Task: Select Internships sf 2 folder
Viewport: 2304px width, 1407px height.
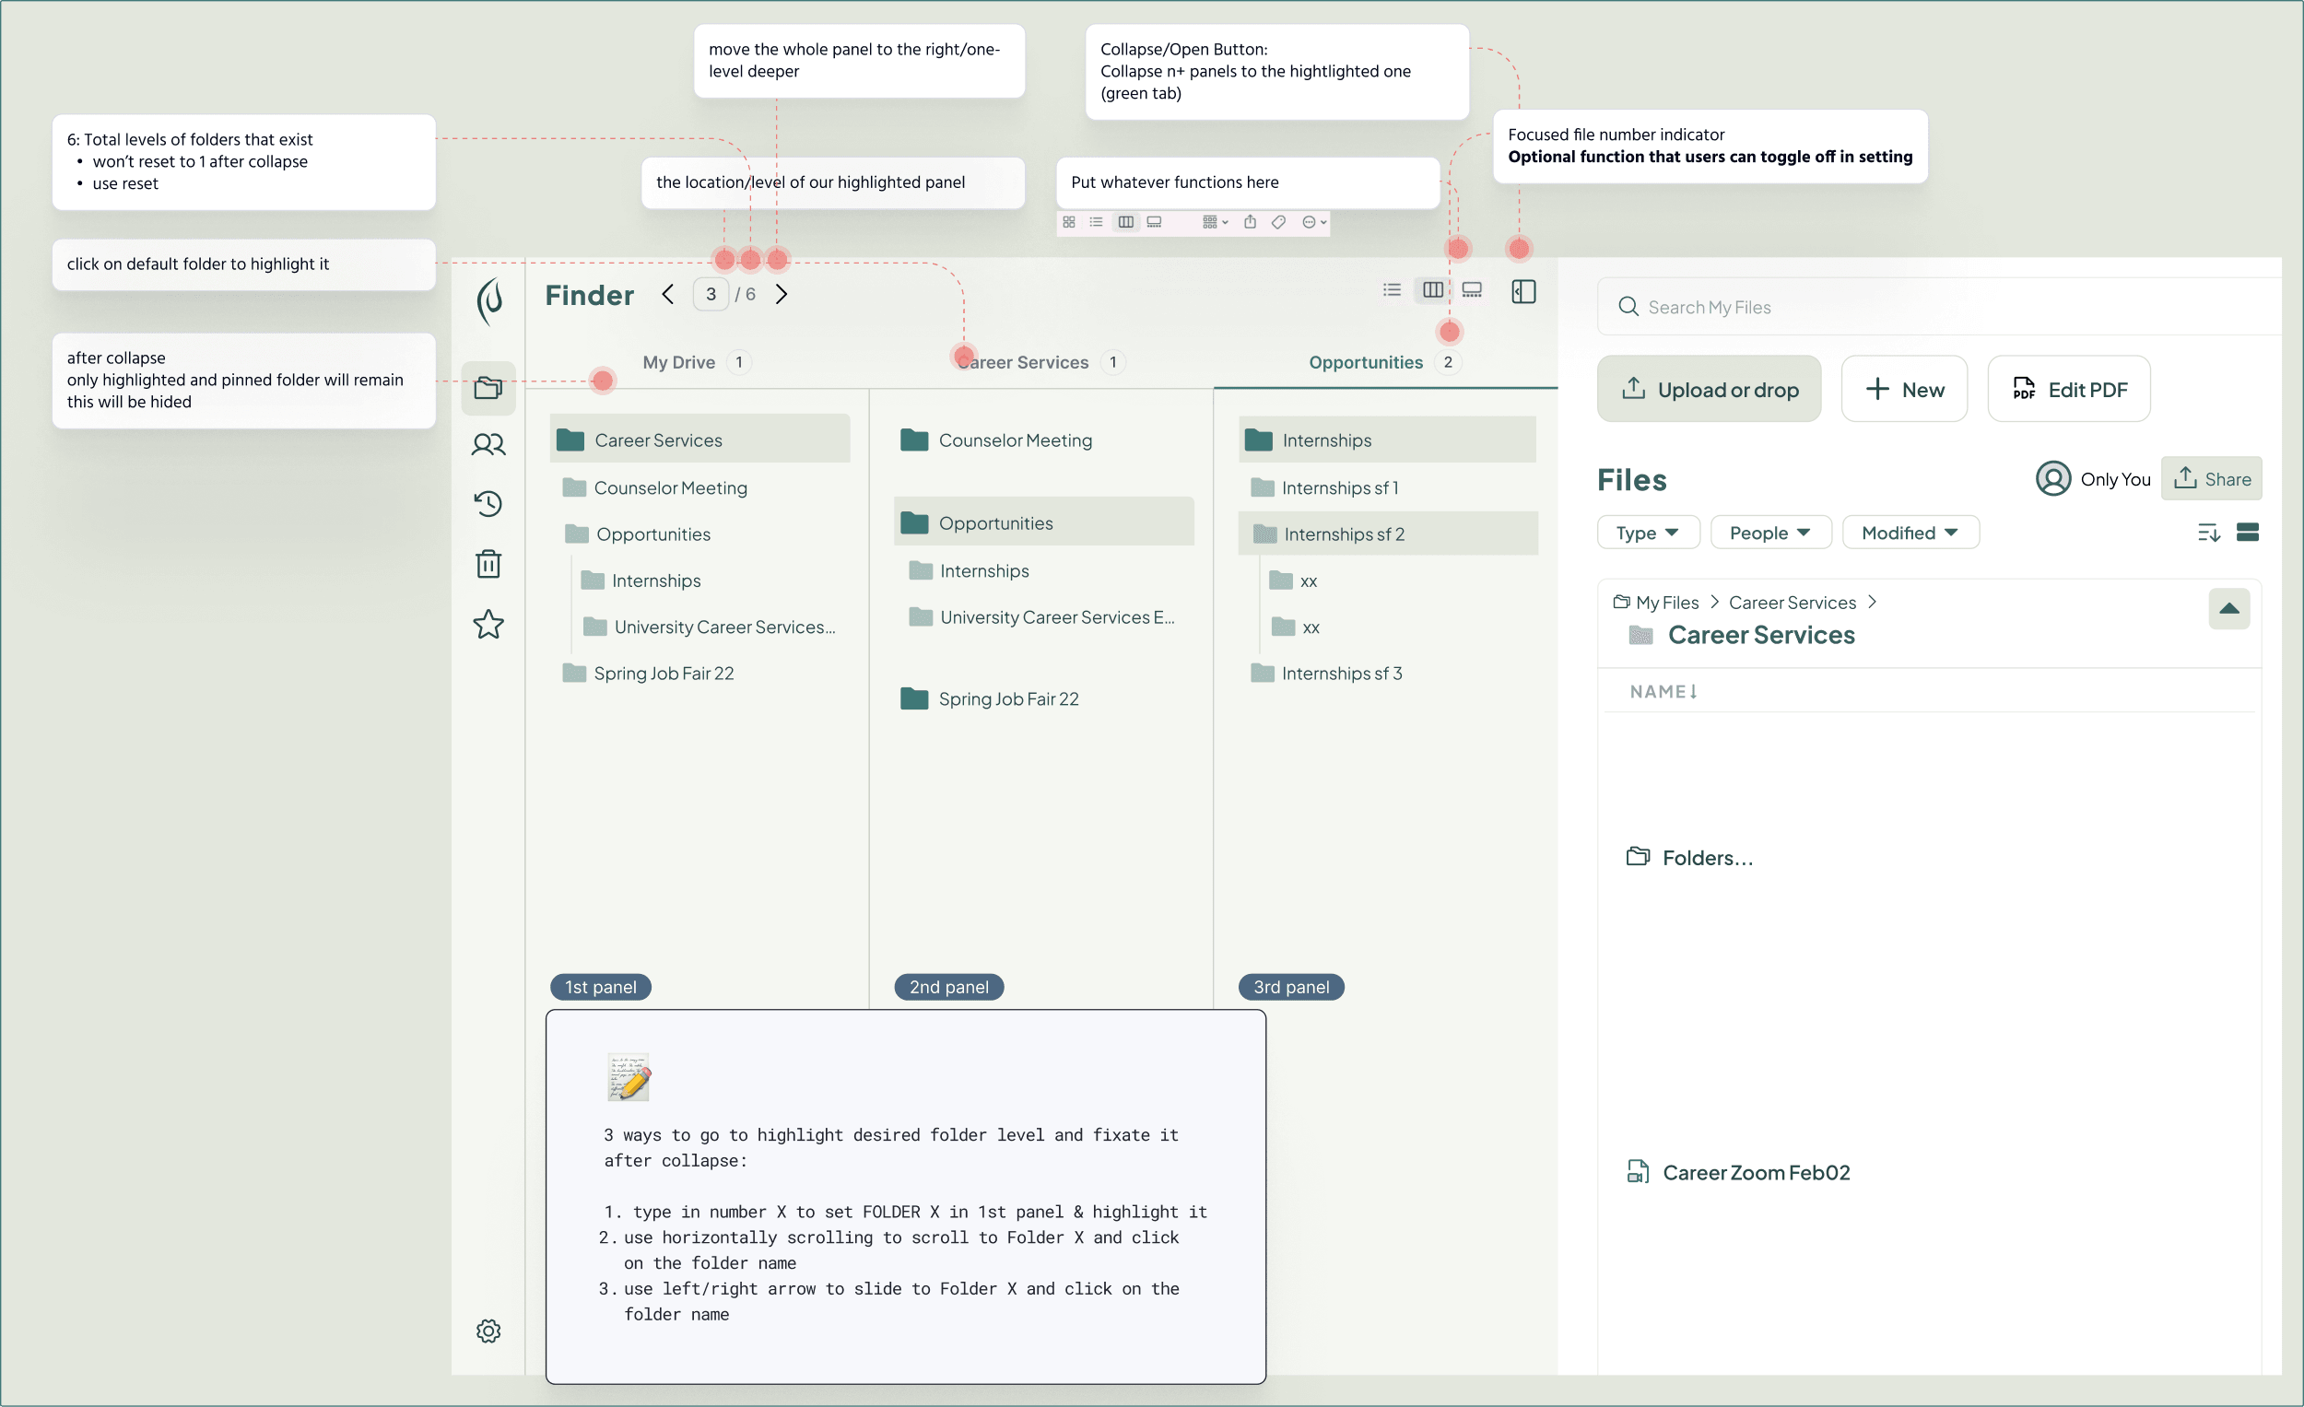Action: tap(1388, 533)
